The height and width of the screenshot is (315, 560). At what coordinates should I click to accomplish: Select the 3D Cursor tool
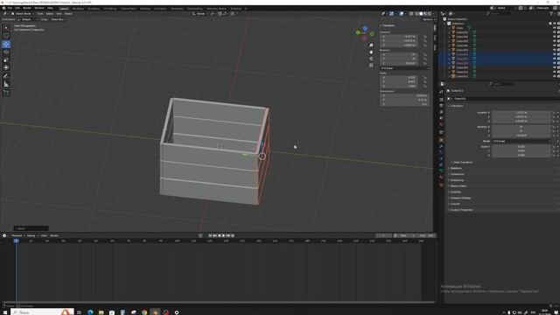tap(6, 35)
